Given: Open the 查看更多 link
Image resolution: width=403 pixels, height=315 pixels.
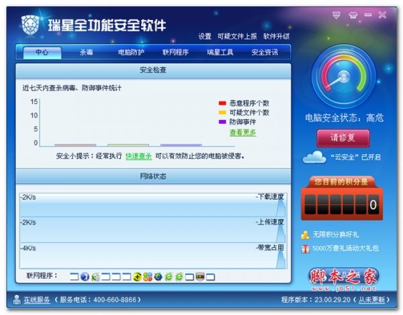Looking at the screenshot, I should click(242, 133).
